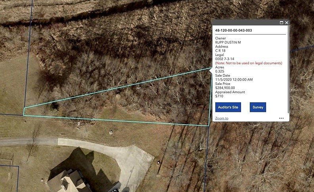Image resolution: width=314 pixels, height=192 pixels.
Task: Click the address value C R 18
Action: click(x=220, y=51)
